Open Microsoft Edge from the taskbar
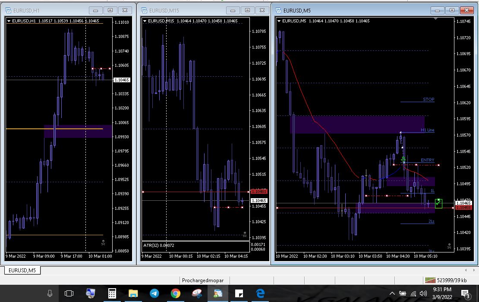479x302 pixels. (x=260, y=293)
